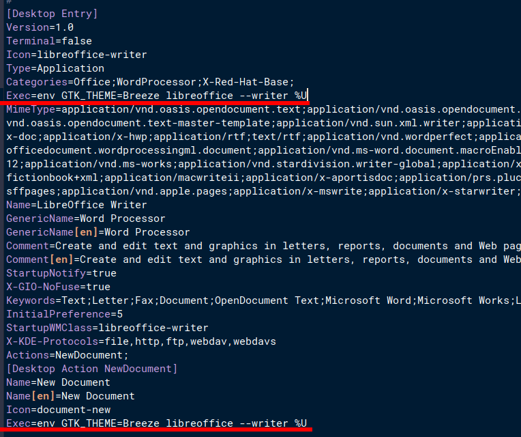Click the MimeType=application line

(263, 109)
